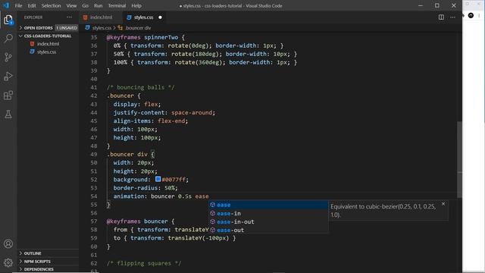485x273 pixels.
Task: Open the Help menu
Action: (136, 5)
